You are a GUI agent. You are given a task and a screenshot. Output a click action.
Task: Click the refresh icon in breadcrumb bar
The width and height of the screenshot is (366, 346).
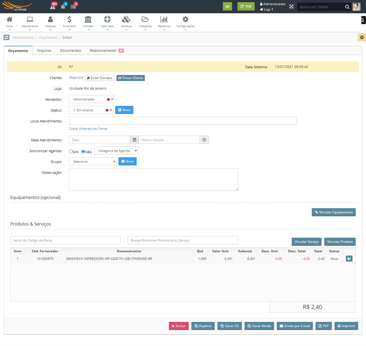tap(7, 38)
